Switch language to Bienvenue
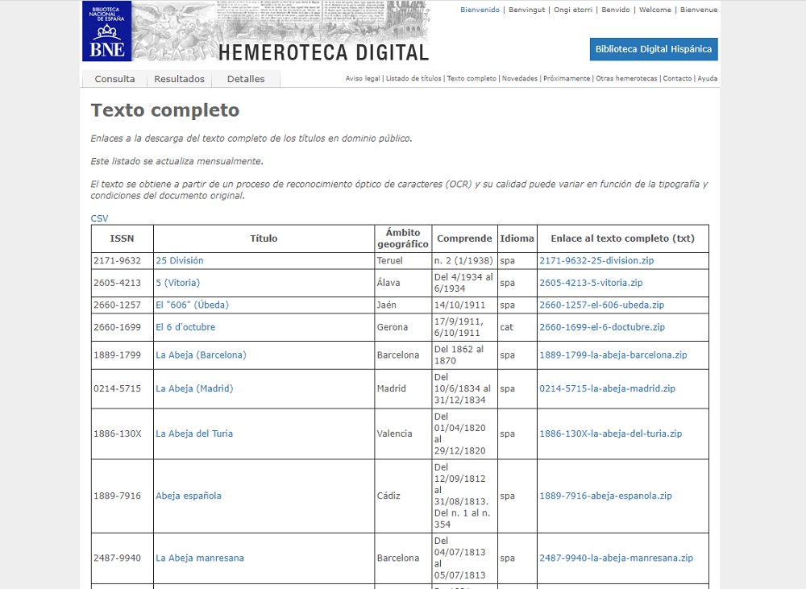 tap(699, 10)
